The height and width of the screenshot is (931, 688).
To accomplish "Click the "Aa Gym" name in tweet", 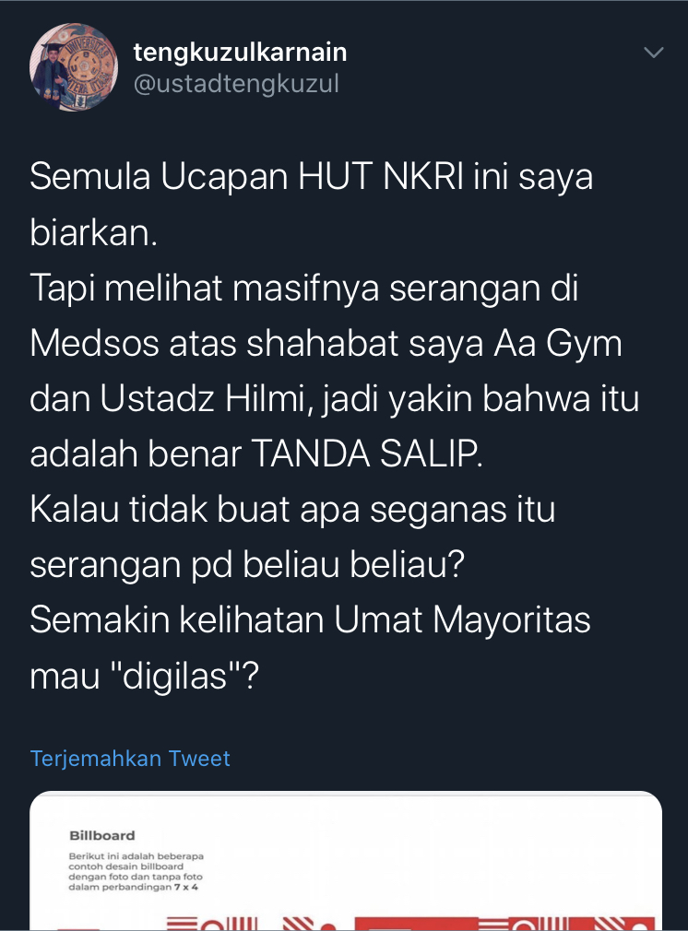I will 558,344.
